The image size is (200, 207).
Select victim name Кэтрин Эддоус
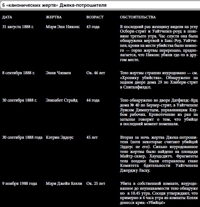[x=60, y=137]
